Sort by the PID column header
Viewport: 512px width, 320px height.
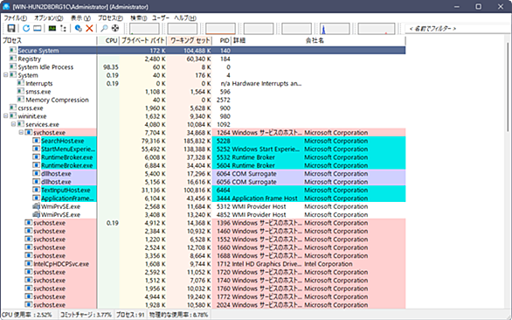[222, 40]
